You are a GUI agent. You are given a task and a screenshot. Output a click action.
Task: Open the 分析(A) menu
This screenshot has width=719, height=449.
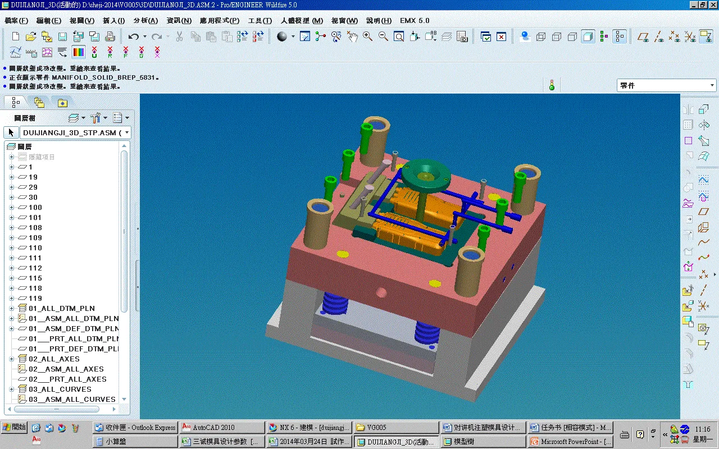[145, 21]
